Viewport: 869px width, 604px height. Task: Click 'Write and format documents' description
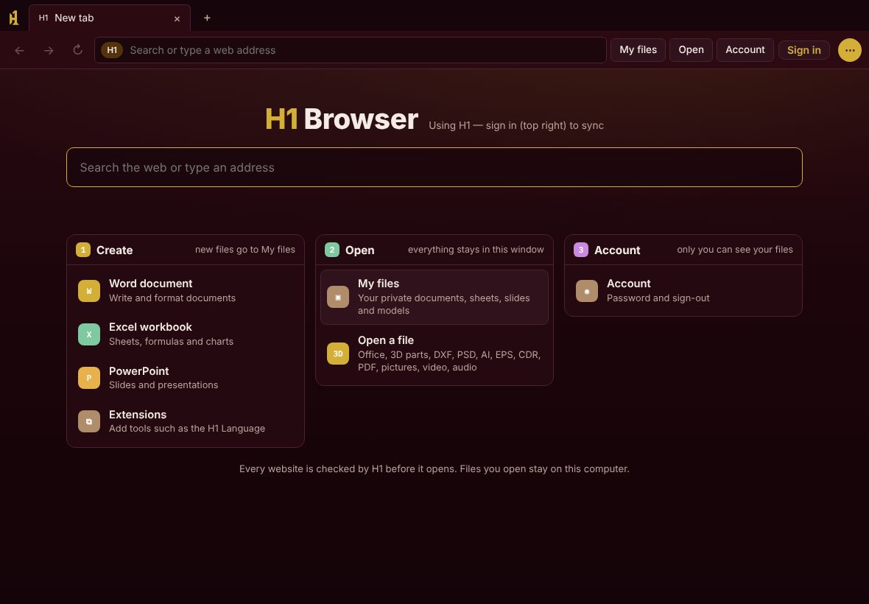172,298
